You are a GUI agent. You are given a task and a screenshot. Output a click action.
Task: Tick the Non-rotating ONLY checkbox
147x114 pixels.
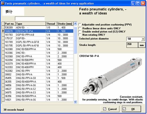pyautogui.click(x=80, y=35)
